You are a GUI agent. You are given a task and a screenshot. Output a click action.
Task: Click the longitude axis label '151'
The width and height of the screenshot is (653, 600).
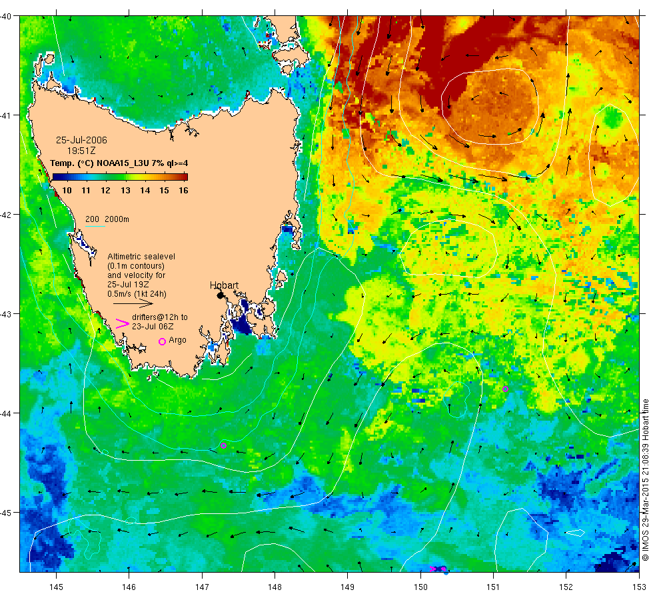point(493,587)
